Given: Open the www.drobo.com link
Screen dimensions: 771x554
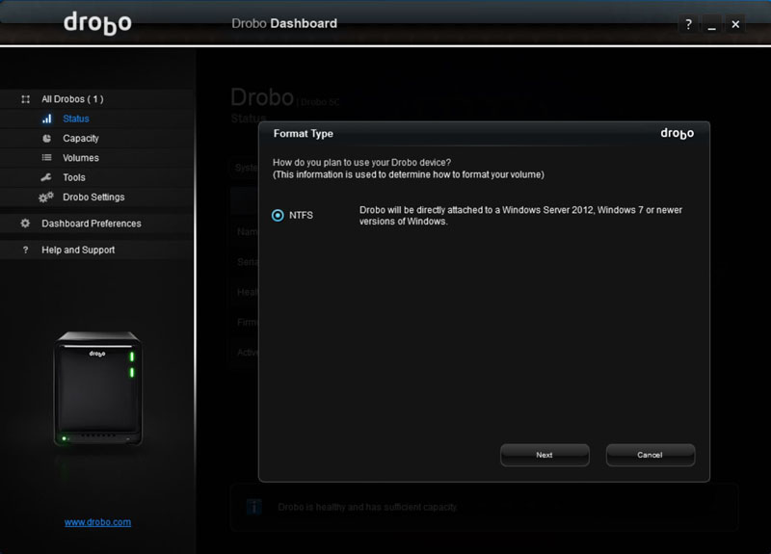Looking at the screenshot, I should 97,522.
